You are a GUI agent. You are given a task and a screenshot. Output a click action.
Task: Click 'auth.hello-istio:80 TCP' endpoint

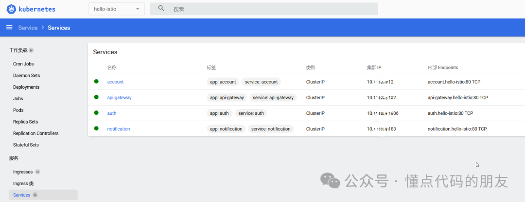[x=450, y=113]
